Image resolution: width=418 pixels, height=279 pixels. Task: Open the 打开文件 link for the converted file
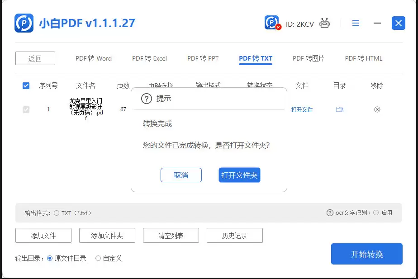[x=302, y=109]
